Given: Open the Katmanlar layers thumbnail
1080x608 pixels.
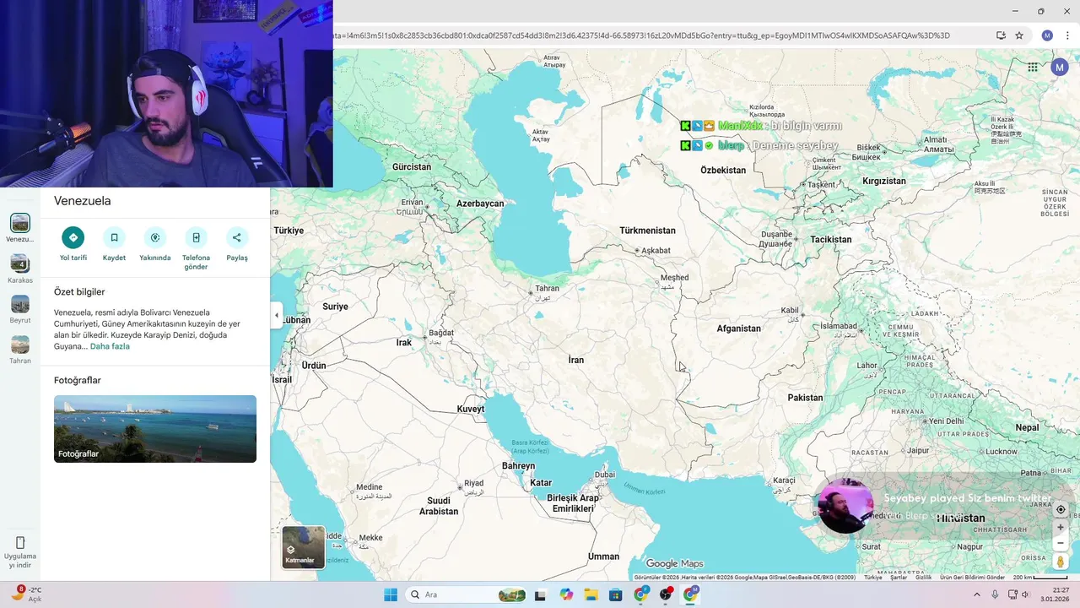Looking at the screenshot, I should (303, 547).
